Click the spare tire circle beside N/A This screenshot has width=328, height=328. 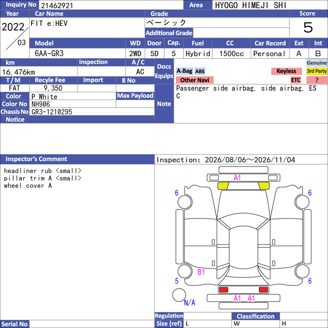point(179,295)
